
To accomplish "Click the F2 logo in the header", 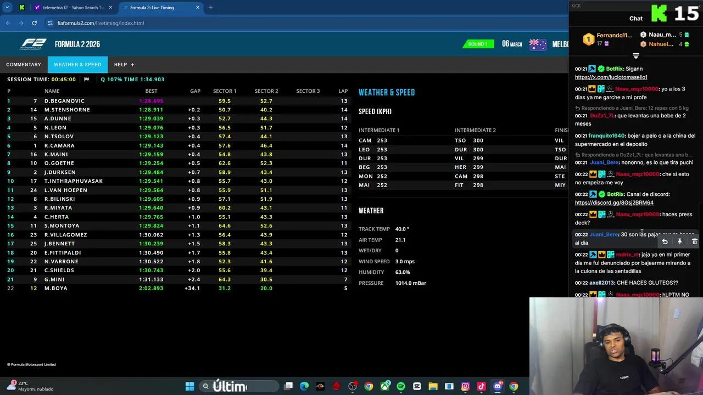I will pyautogui.click(x=34, y=44).
